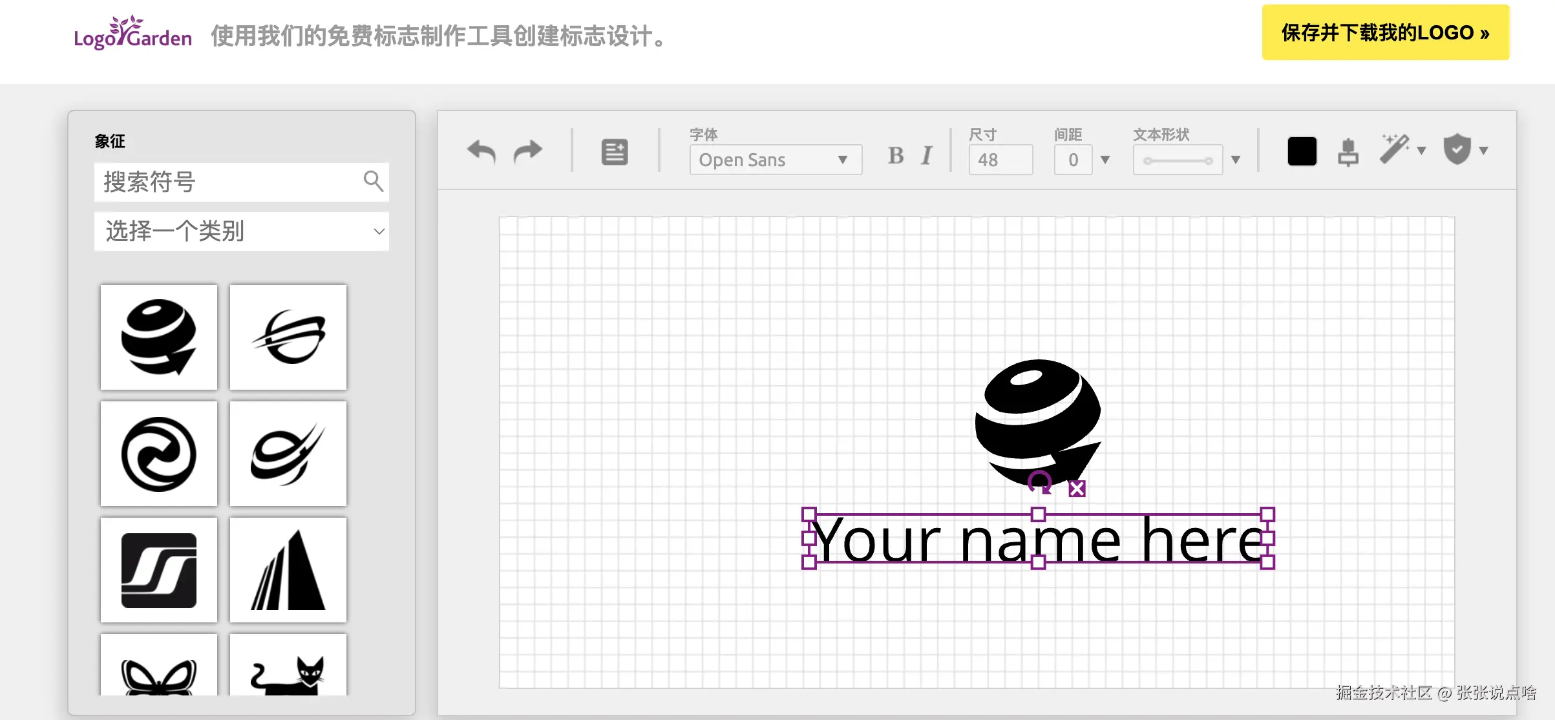Click the undo arrow icon
The image size is (1555, 720).
(481, 152)
